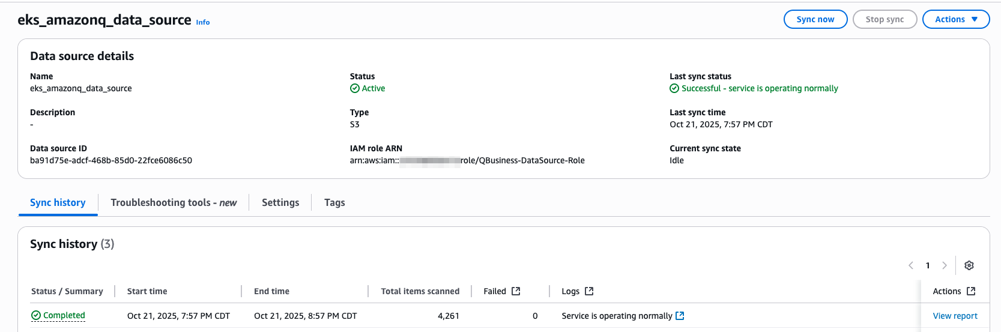Click external link icon next to Logs header
The height and width of the screenshot is (332, 1001).
[x=589, y=291]
